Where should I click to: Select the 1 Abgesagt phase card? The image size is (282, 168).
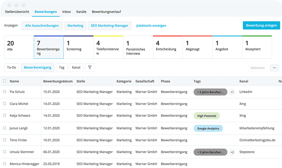pyautogui.click(x=198, y=47)
